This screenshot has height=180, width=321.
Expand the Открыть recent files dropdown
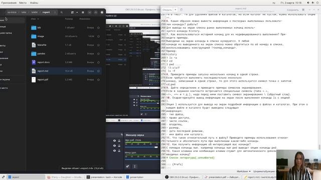(x=175, y=10)
